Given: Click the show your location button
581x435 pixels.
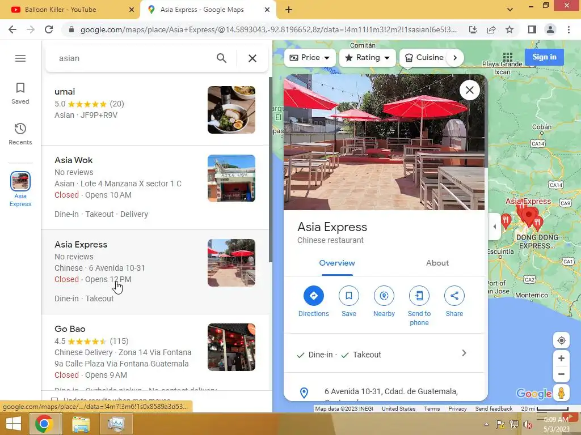Looking at the screenshot, I should 561,340.
